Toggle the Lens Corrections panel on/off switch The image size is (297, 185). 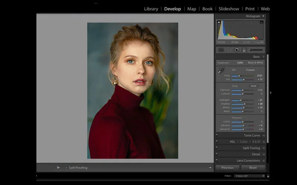click(217, 160)
